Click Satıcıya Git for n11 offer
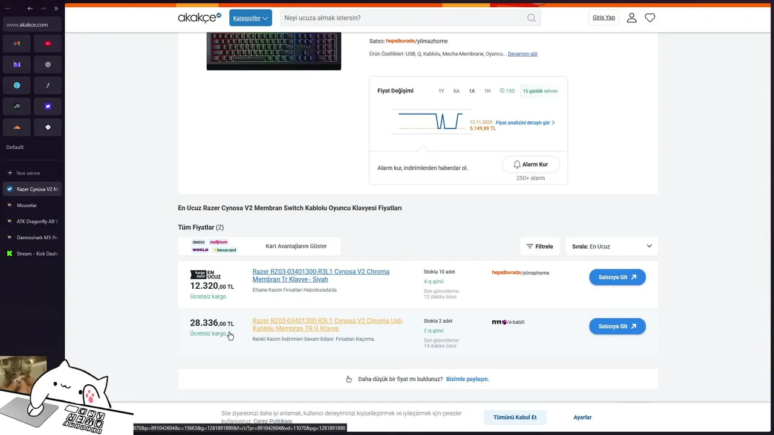Image resolution: width=774 pixels, height=435 pixels. tap(617, 326)
